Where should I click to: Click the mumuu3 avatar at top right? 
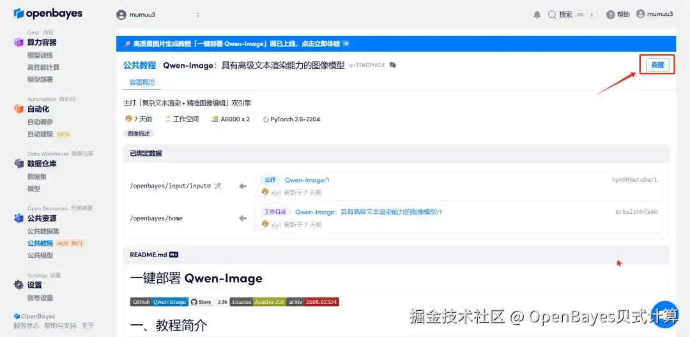pyautogui.click(x=640, y=14)
